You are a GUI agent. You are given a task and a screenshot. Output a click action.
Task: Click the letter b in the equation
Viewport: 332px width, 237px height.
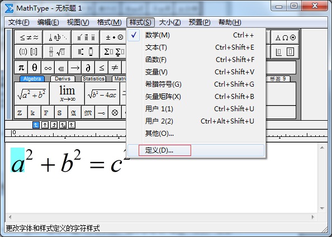pyautogui.click(x=67, y=163)
